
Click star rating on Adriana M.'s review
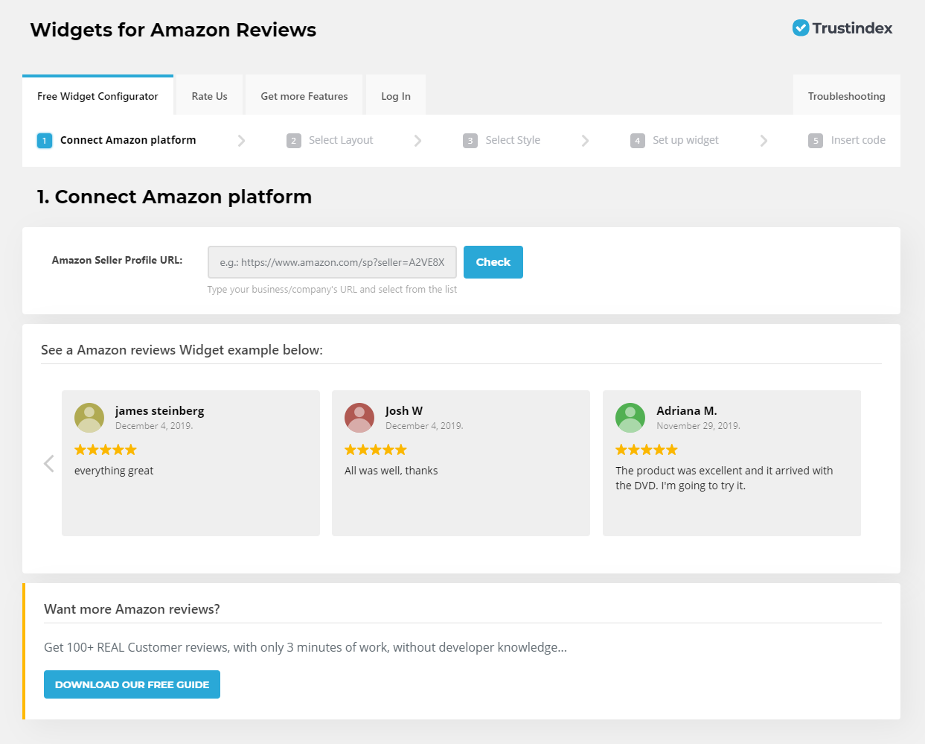(647, 450)
